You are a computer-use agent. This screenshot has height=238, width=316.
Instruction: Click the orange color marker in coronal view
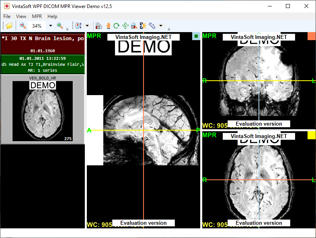click(x=311, y=36)
